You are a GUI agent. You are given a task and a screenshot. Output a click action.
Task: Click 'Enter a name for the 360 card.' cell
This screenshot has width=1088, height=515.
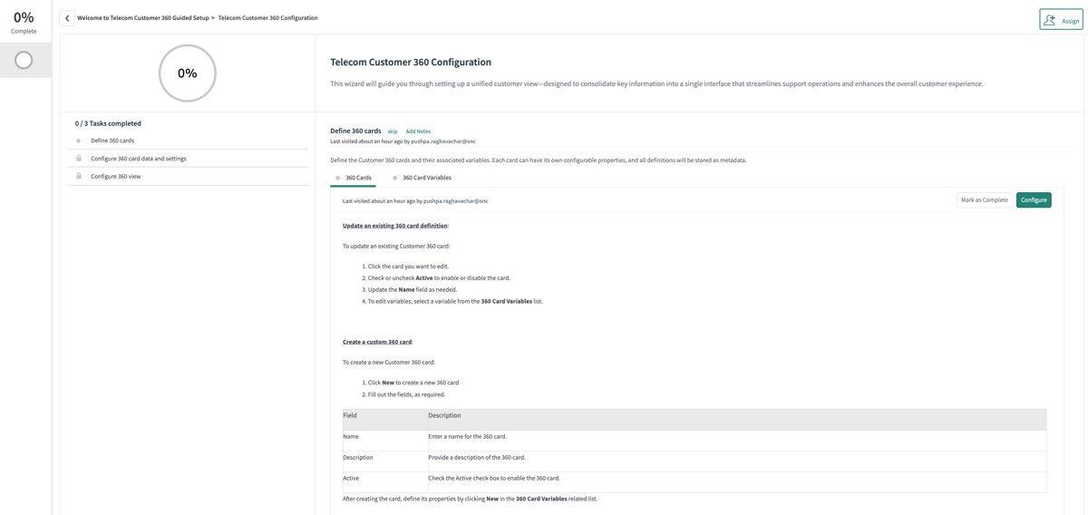tap(737, 441)
